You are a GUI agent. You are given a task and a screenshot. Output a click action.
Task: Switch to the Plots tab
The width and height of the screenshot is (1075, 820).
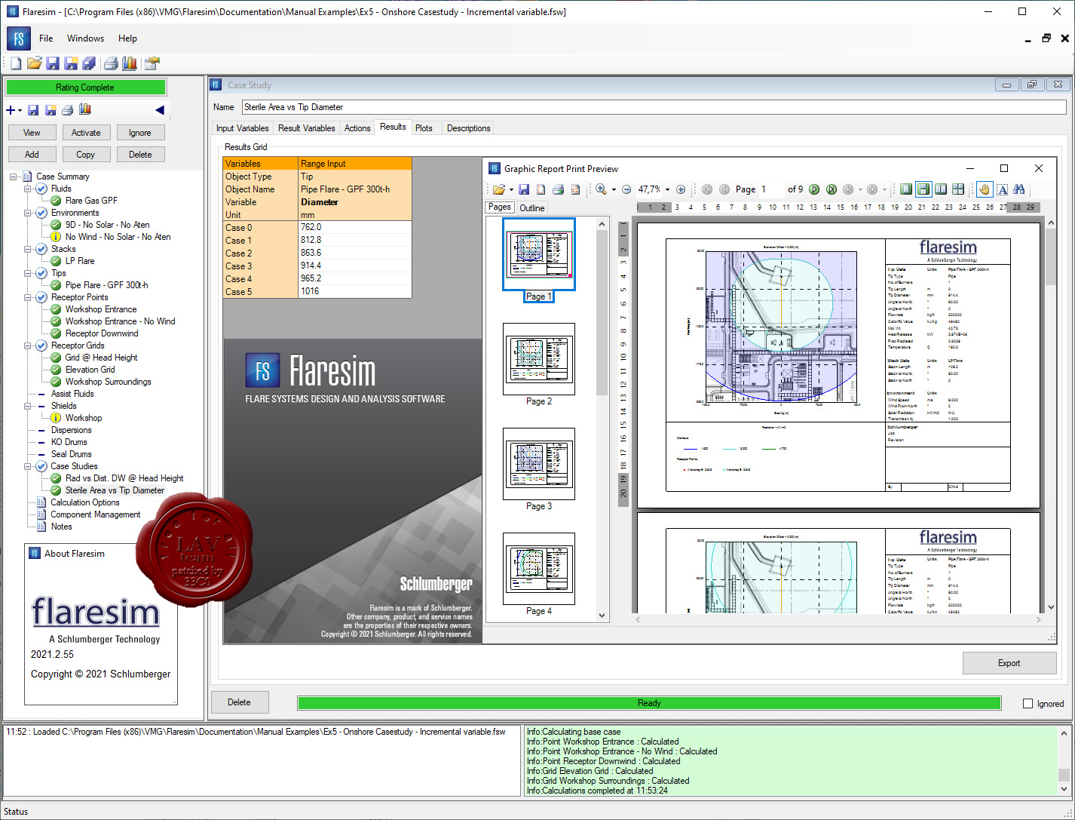click(x=424, y=128)
